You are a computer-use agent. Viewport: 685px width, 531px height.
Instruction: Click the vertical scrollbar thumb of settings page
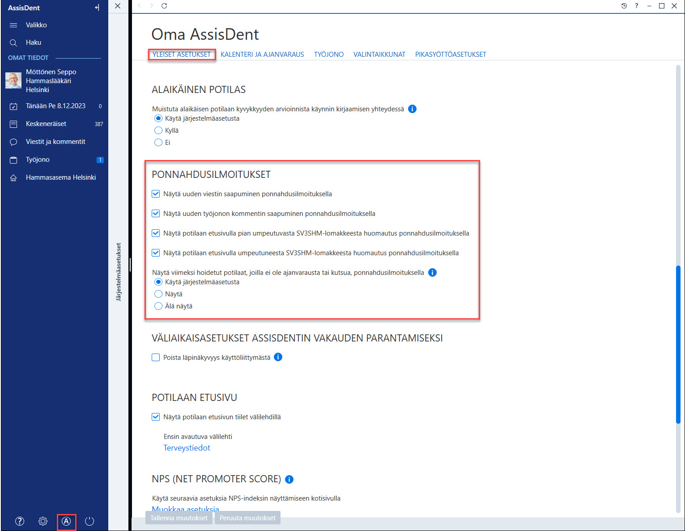pos(678,344)
